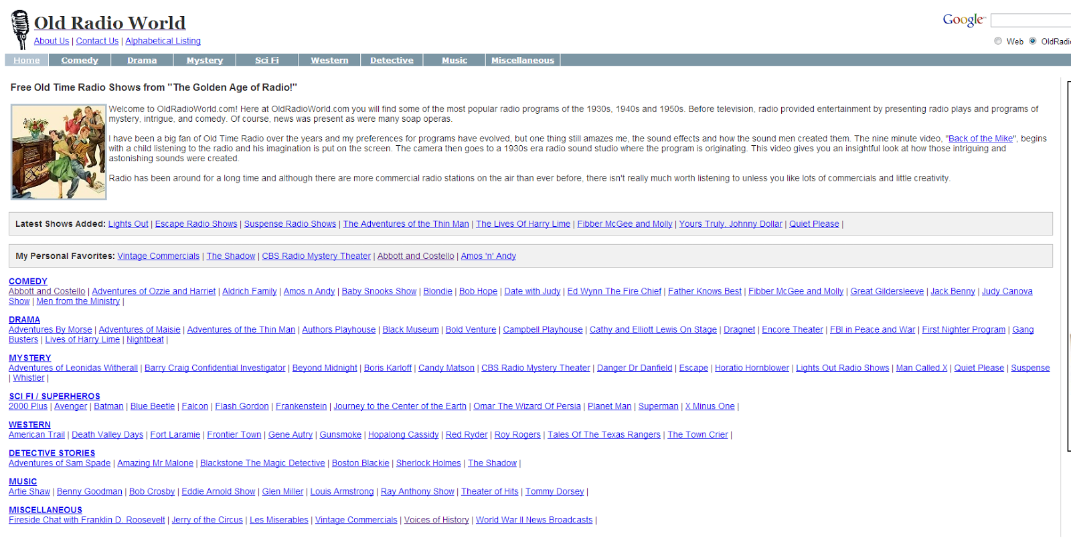Select the Web search radio button
This screenshot has height=558, width=1071.
coord(998,41)
